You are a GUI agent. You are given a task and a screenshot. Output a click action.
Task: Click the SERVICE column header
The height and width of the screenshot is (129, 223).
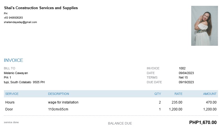tap(12, 94)
